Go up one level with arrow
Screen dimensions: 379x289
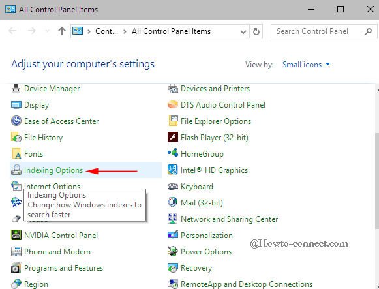62,31
